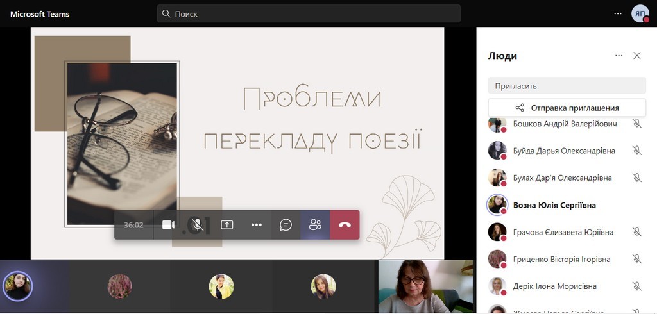This screenshot has width=657, height=314.
Task: Click the Пригласить invite input field
Action: pyautogui.click(x=567, y=85)
